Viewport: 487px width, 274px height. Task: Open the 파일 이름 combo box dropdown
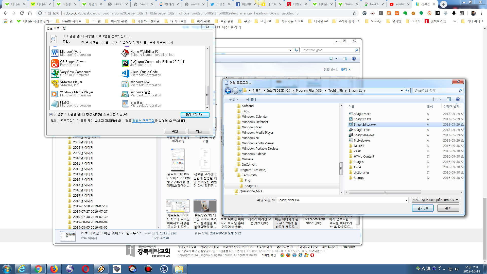(406, 200)
